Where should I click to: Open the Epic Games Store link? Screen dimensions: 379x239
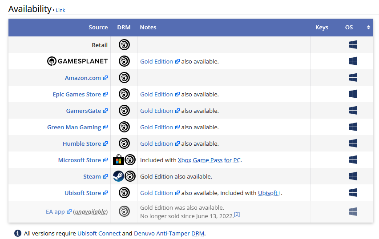coord(80,94)
